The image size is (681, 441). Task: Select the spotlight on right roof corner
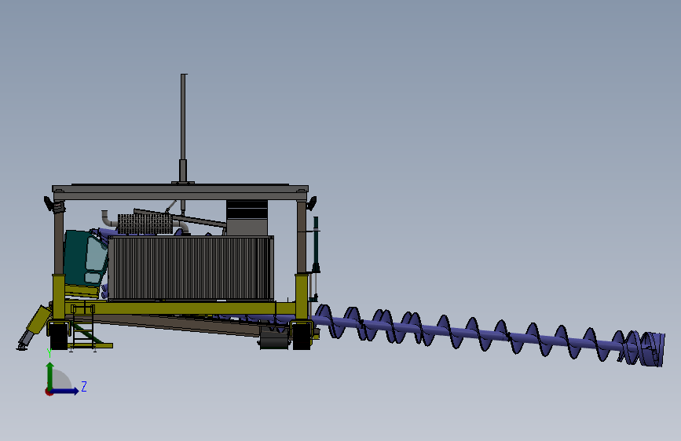(312, 202)
